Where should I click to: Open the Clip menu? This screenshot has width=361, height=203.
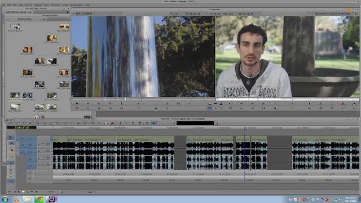[x=20, y=5]
